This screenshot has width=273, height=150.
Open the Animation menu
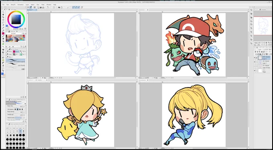click(20, 4)
